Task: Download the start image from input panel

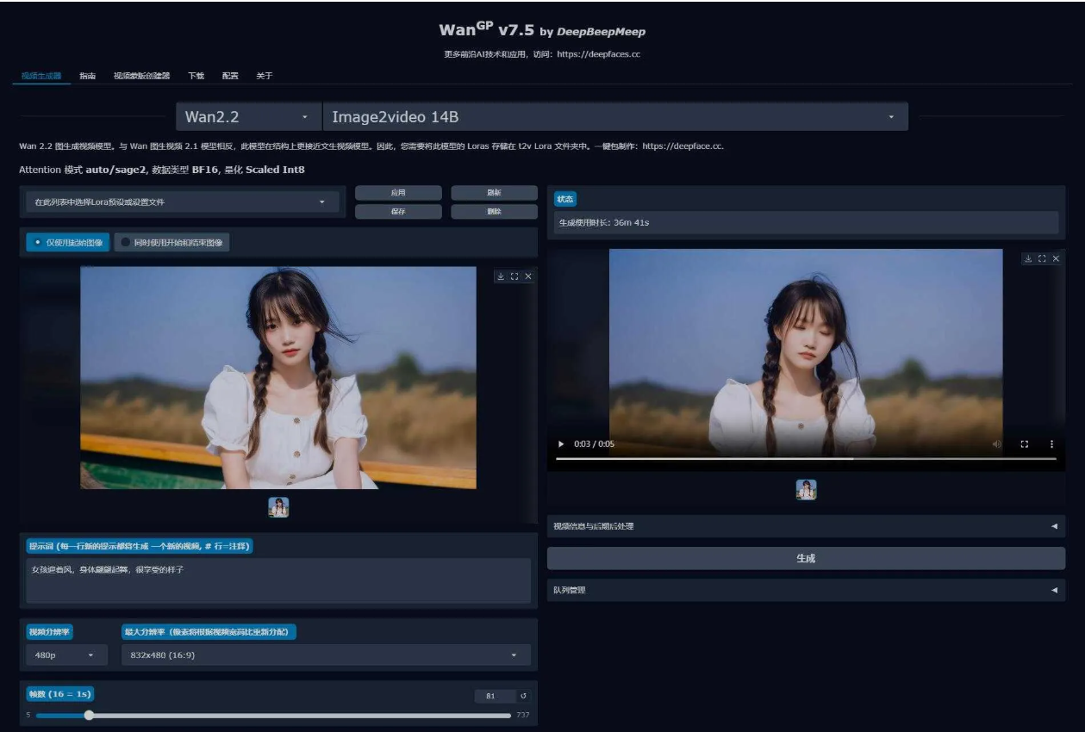Action: pyautogui.click(x=500, y=276)
